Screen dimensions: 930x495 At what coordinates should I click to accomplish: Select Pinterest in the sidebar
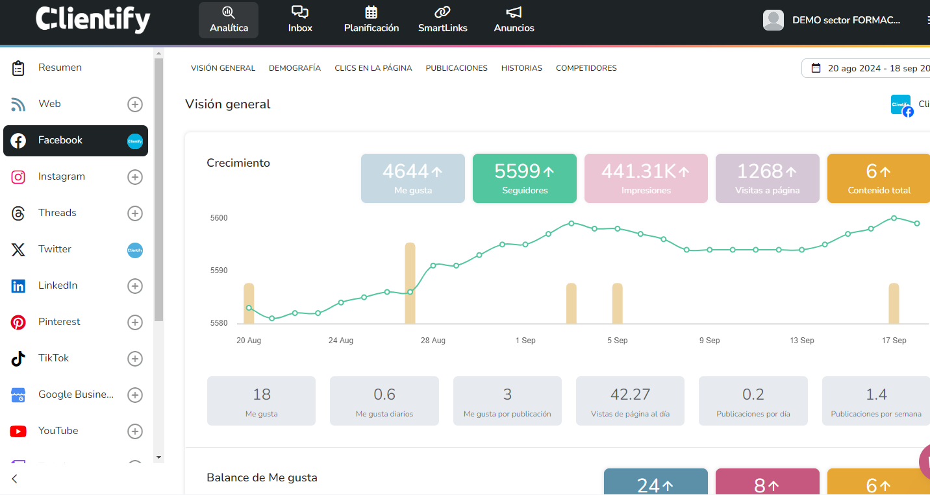click(59, 322)
